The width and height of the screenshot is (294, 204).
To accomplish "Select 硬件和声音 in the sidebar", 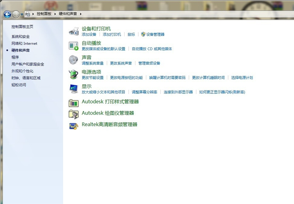I will tap(20, 50).
